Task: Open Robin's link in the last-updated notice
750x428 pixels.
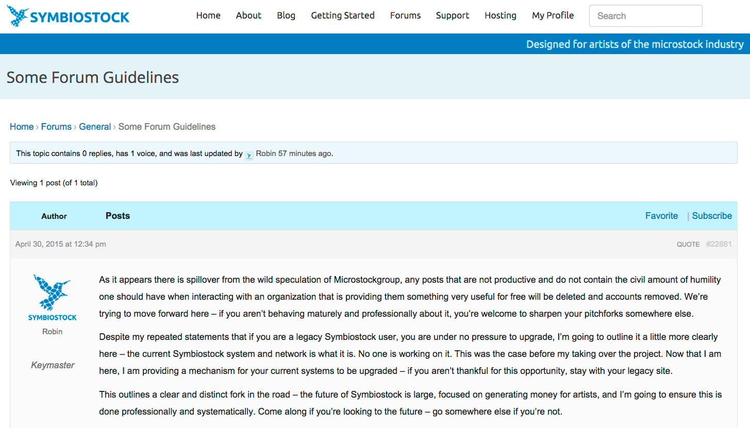Action: click(266, 153)
